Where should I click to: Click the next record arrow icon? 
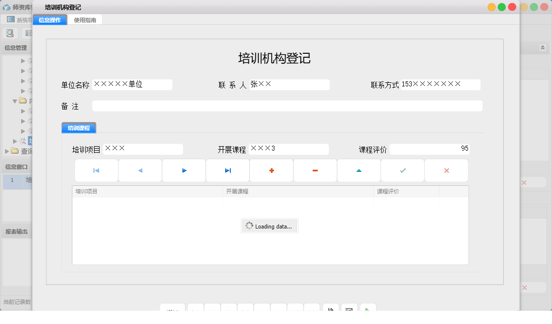pyautogui.click(x=183, y=170)
